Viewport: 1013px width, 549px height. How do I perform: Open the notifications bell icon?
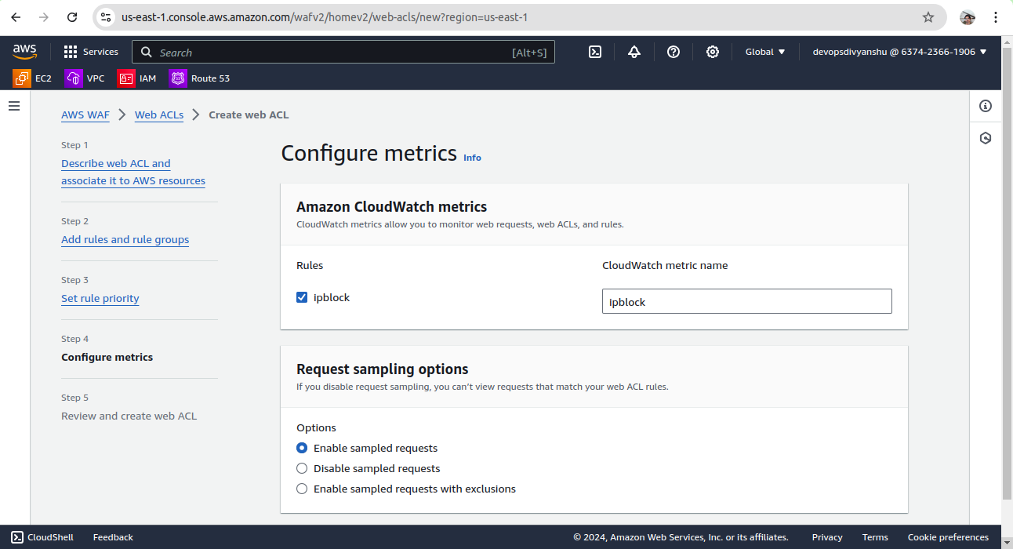(634, 52)
